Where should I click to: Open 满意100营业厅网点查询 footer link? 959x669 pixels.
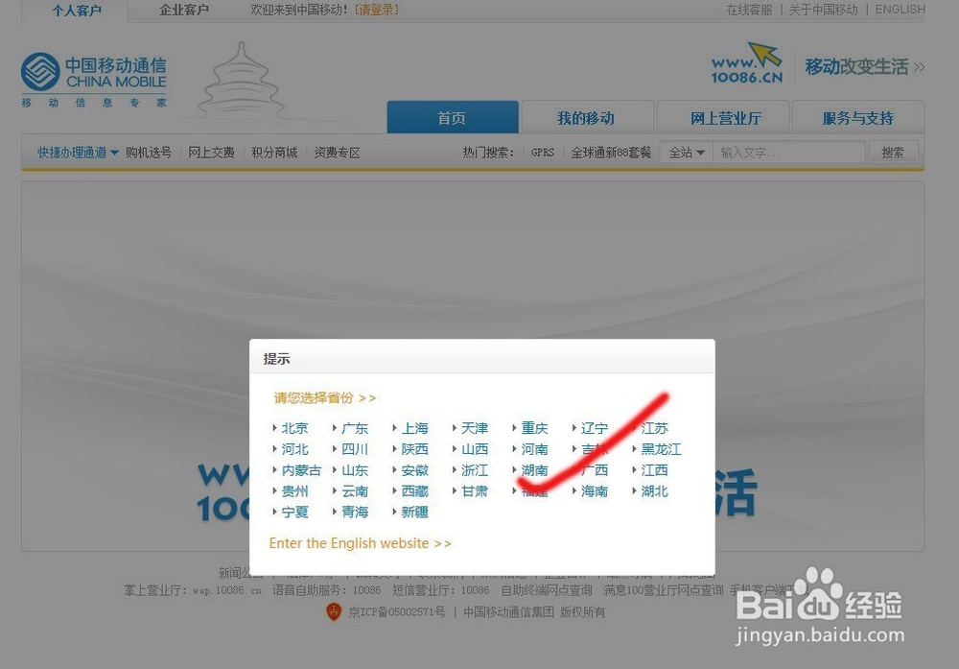click(x=663, y=590)
